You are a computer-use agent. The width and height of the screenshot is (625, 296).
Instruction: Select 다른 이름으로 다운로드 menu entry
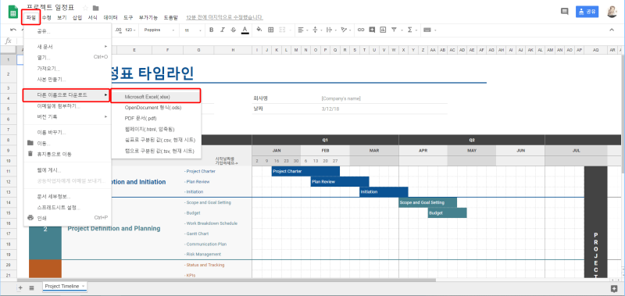point(67,95)
